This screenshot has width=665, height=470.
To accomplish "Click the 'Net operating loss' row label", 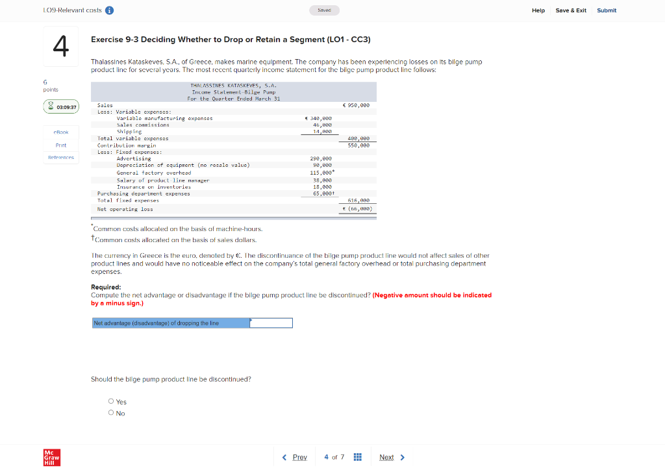I will (125, 209).
